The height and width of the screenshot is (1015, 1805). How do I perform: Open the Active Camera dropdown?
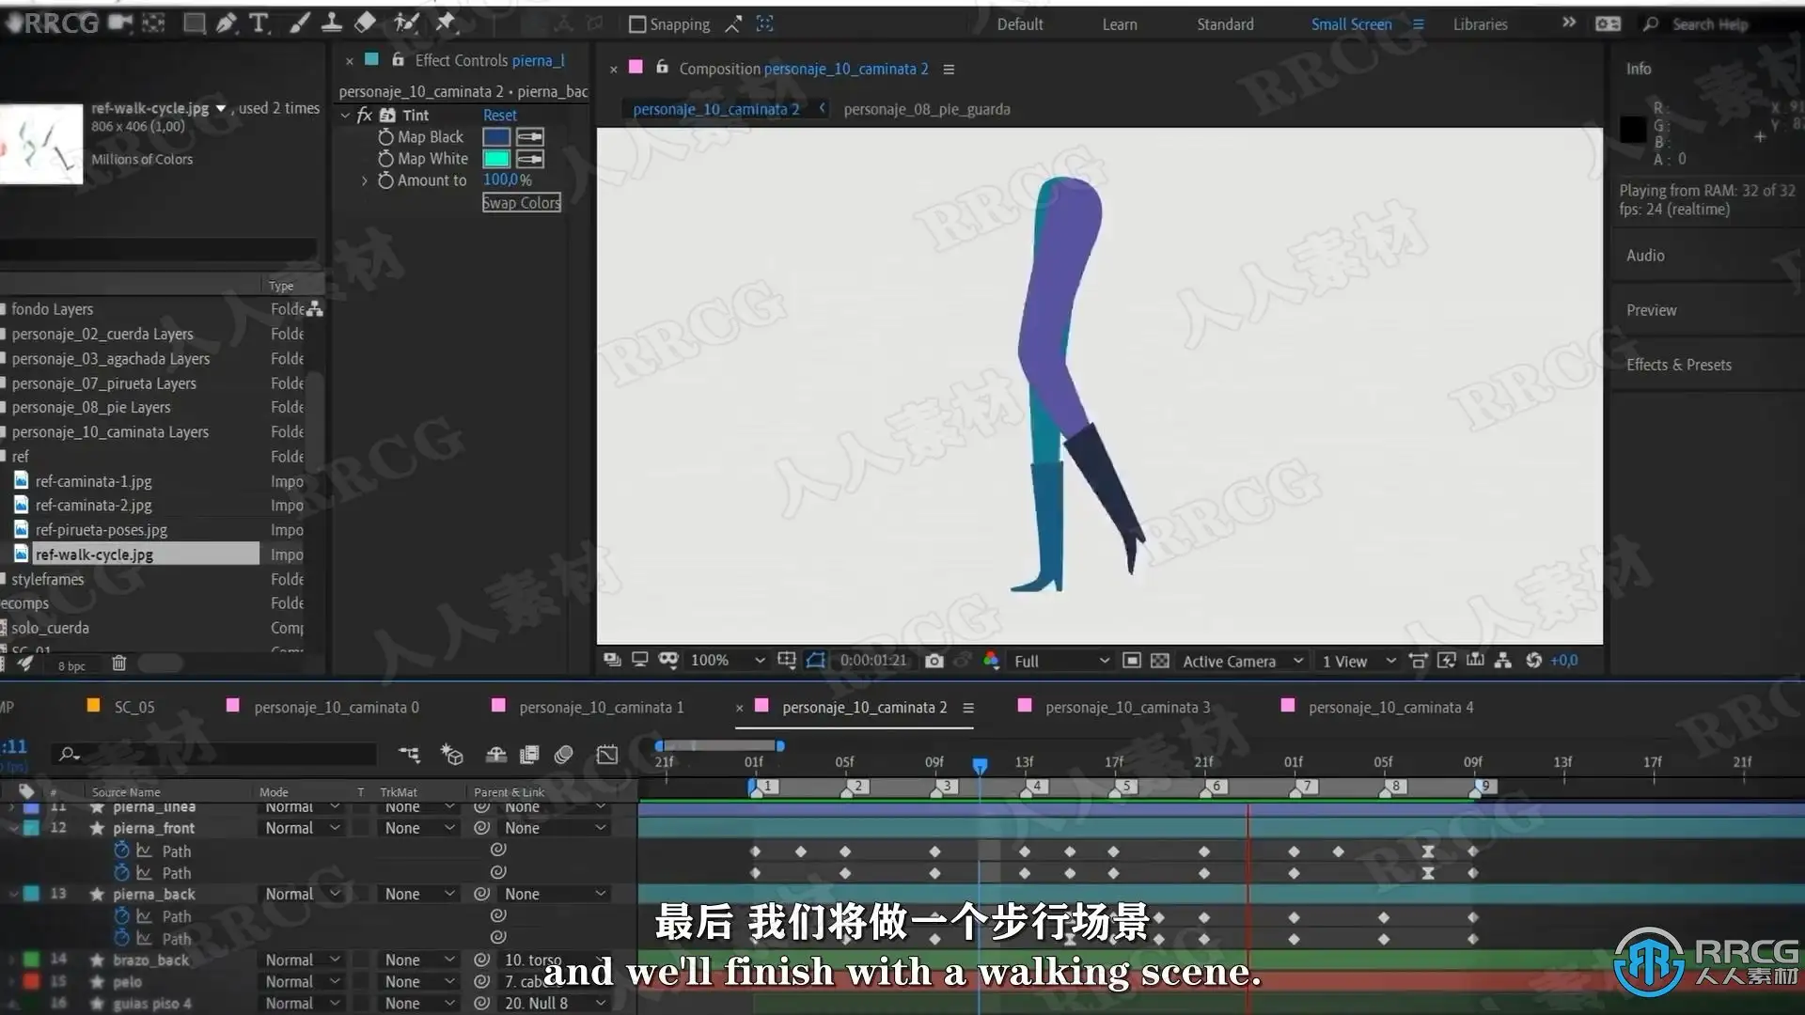coord(1242,661)
